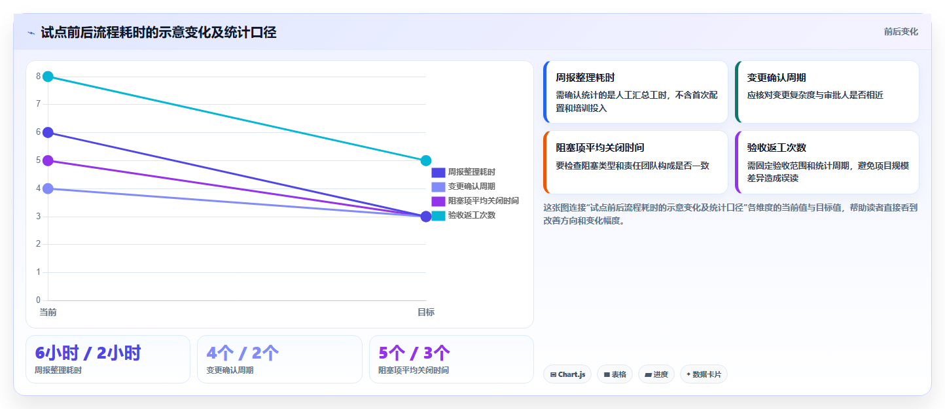Click the 4个 / 2个 stat card
Viewport: 945px width, 409px height.
[x=279, y=359]
